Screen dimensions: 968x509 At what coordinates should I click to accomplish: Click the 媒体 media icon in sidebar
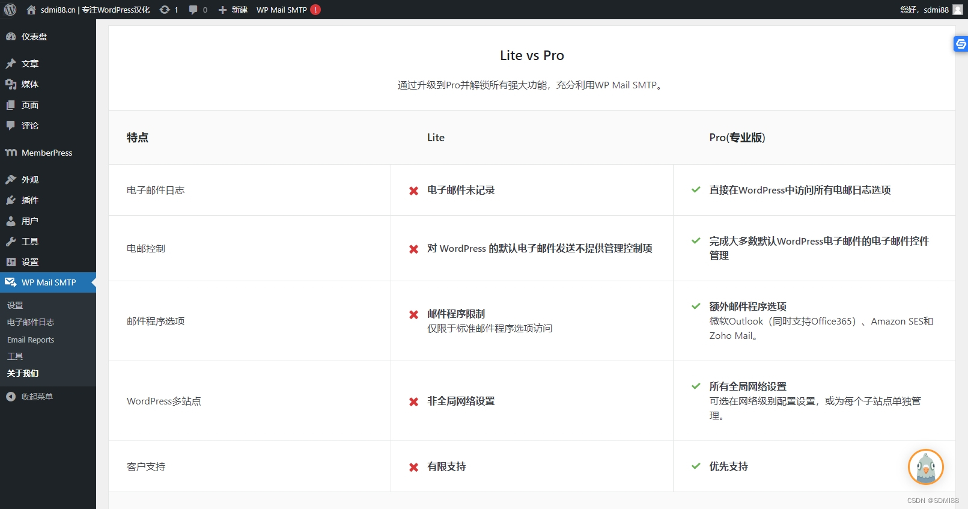tap(11, 84)
